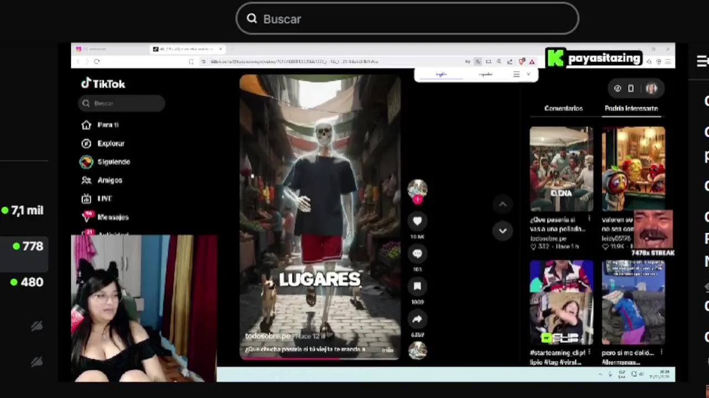Click the todosobre.pe username on the playing video
This screenshot has height=398, width=709.
click(x=268, y=336)
